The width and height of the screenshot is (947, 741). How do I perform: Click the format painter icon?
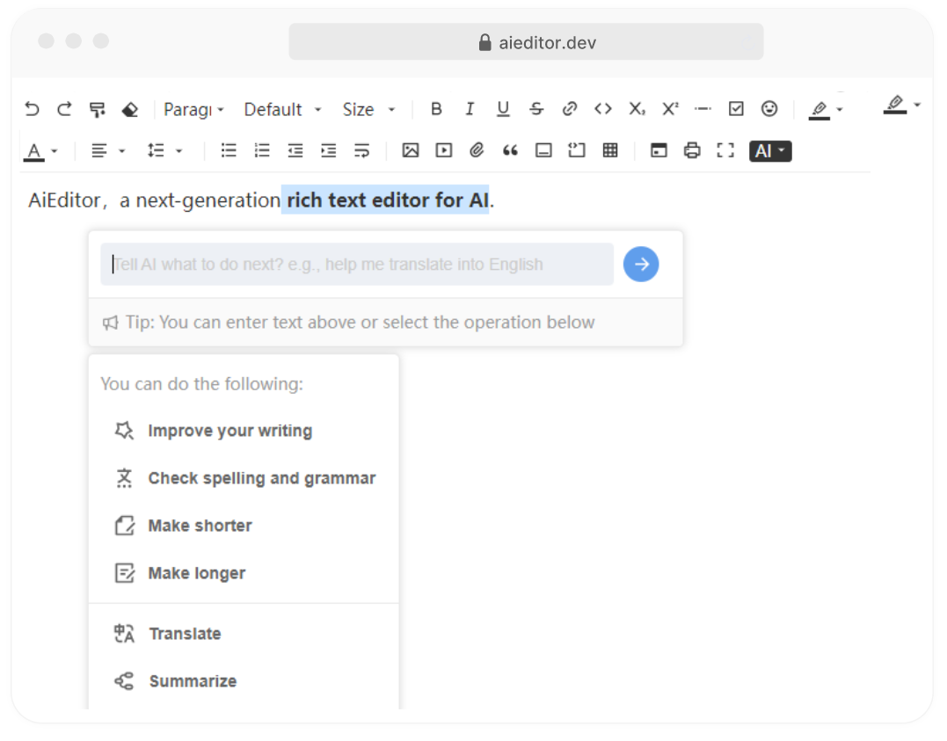click(98, 109)
